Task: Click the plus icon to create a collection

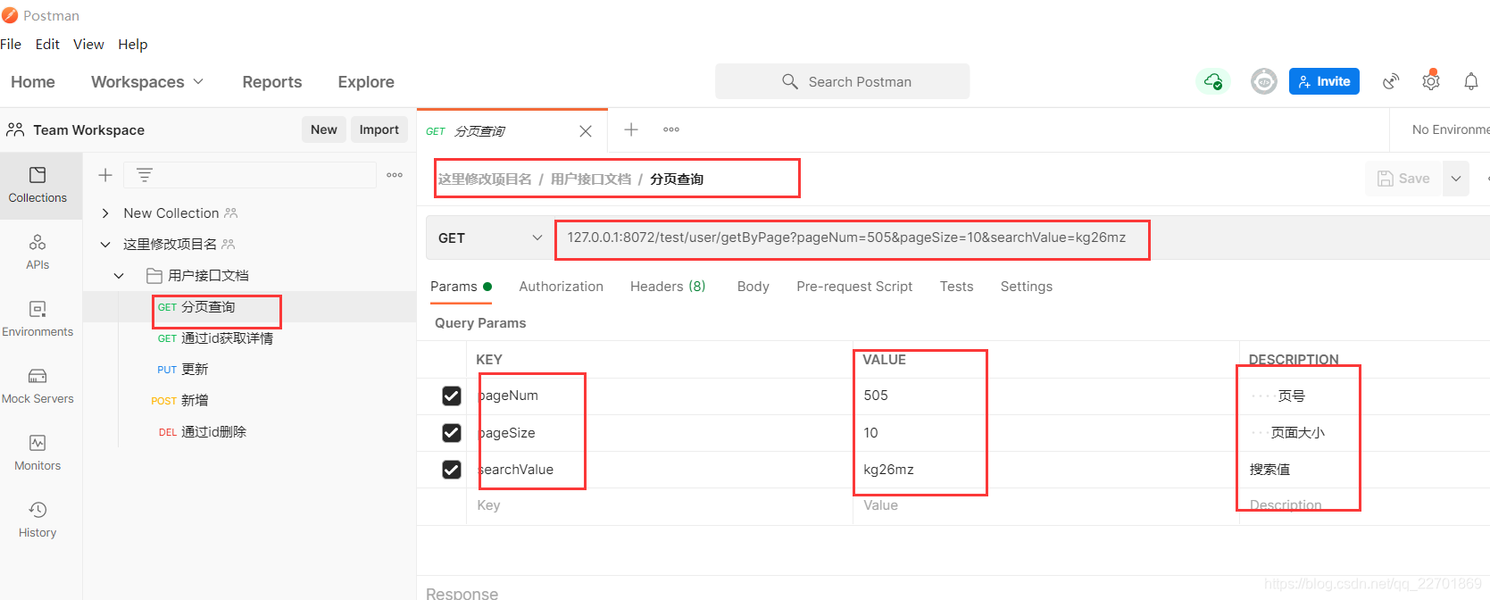Action: (105, 175)
